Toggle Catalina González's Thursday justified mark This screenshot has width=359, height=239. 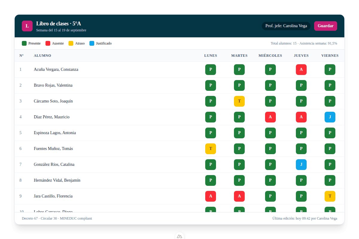[301, 165]
